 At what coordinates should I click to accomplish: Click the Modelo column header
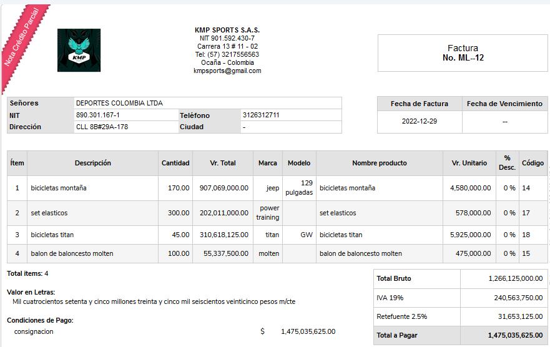coord(299,163)
